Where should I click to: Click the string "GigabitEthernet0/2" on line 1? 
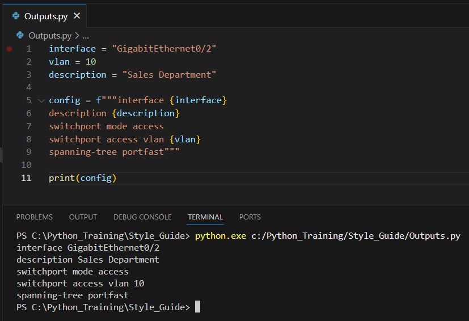[x=164, y=48]
